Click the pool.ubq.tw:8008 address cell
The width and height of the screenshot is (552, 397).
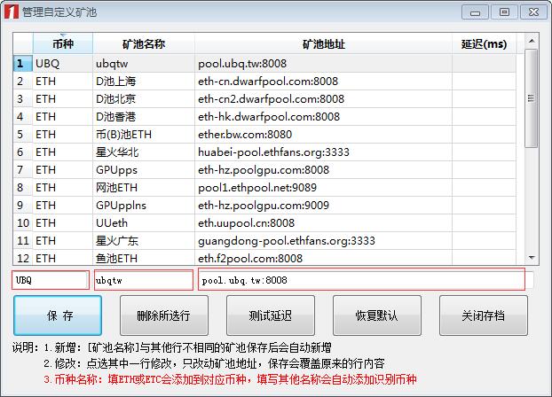[x=324, y=64]
